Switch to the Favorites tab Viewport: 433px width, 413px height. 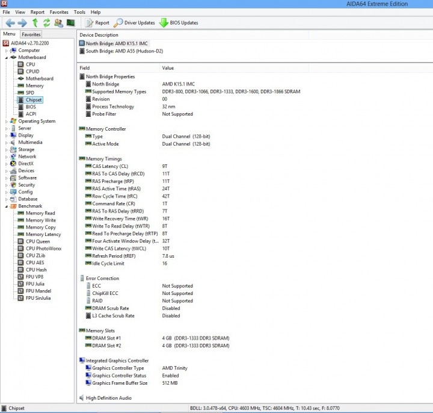31,34
